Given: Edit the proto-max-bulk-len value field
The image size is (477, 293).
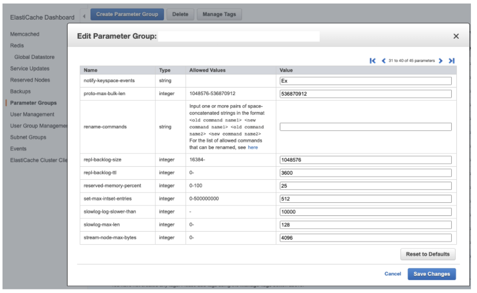Looking at the screenshot, I should click(x=366, y=94).
